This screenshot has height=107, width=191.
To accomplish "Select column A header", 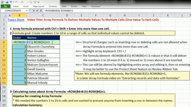I will pos(10,15).
